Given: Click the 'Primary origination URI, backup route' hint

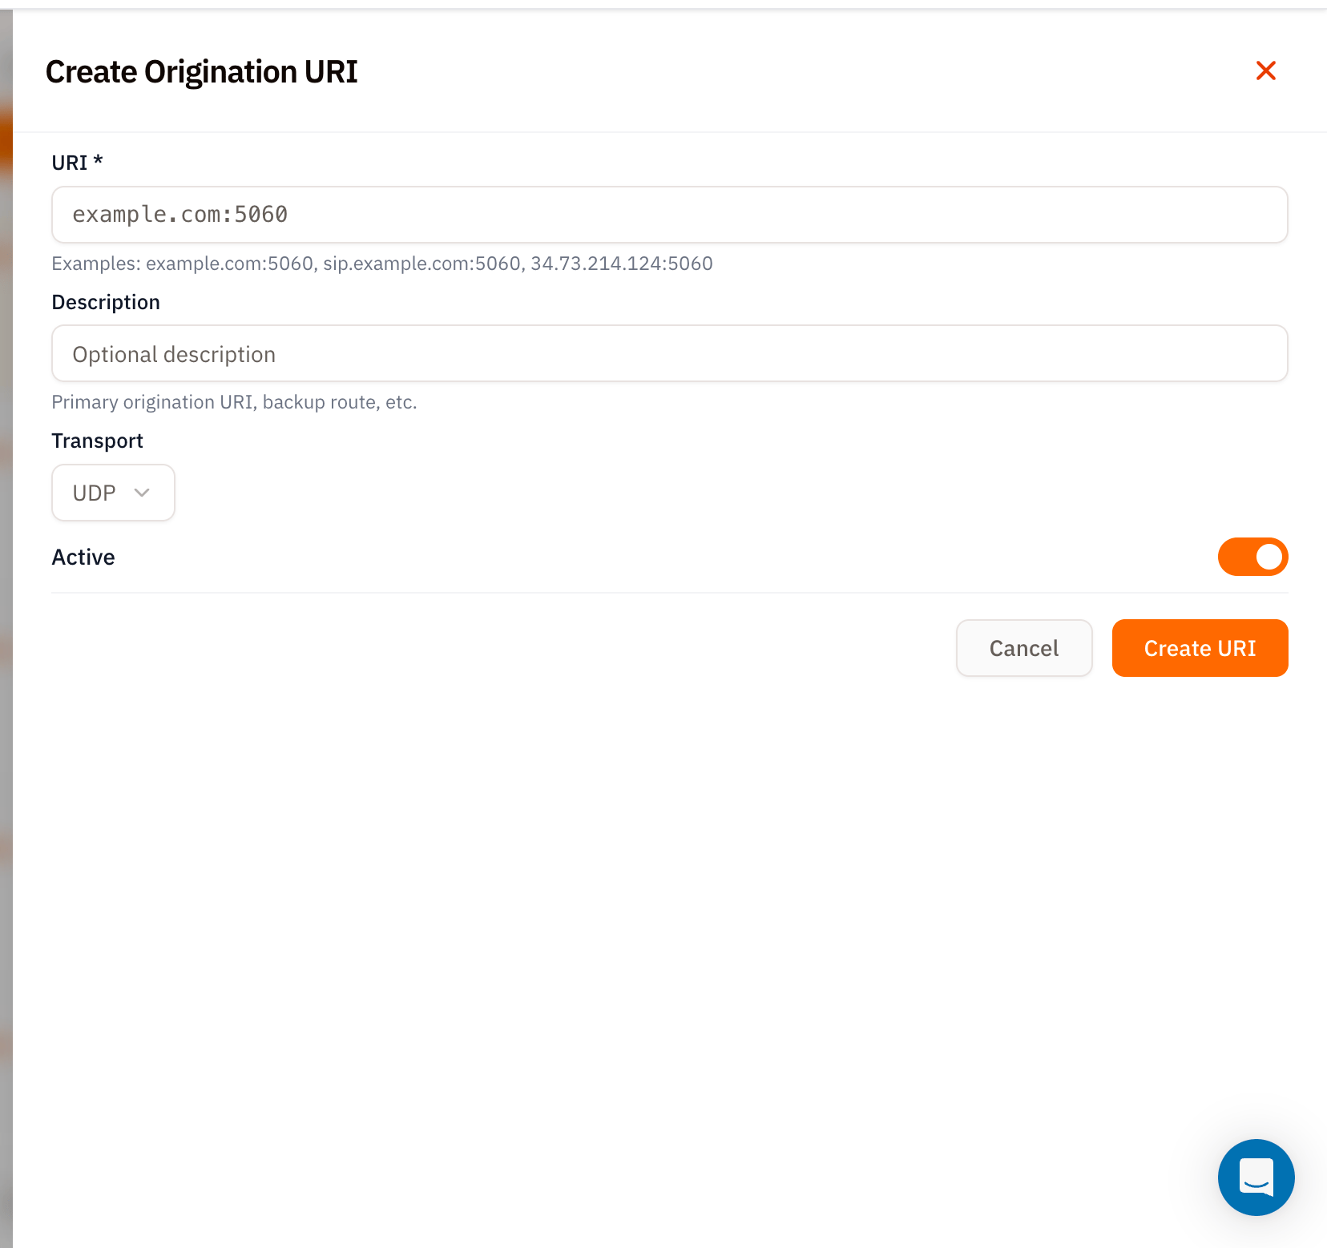Looking at the screenshot, I should (x=234, y=402).
